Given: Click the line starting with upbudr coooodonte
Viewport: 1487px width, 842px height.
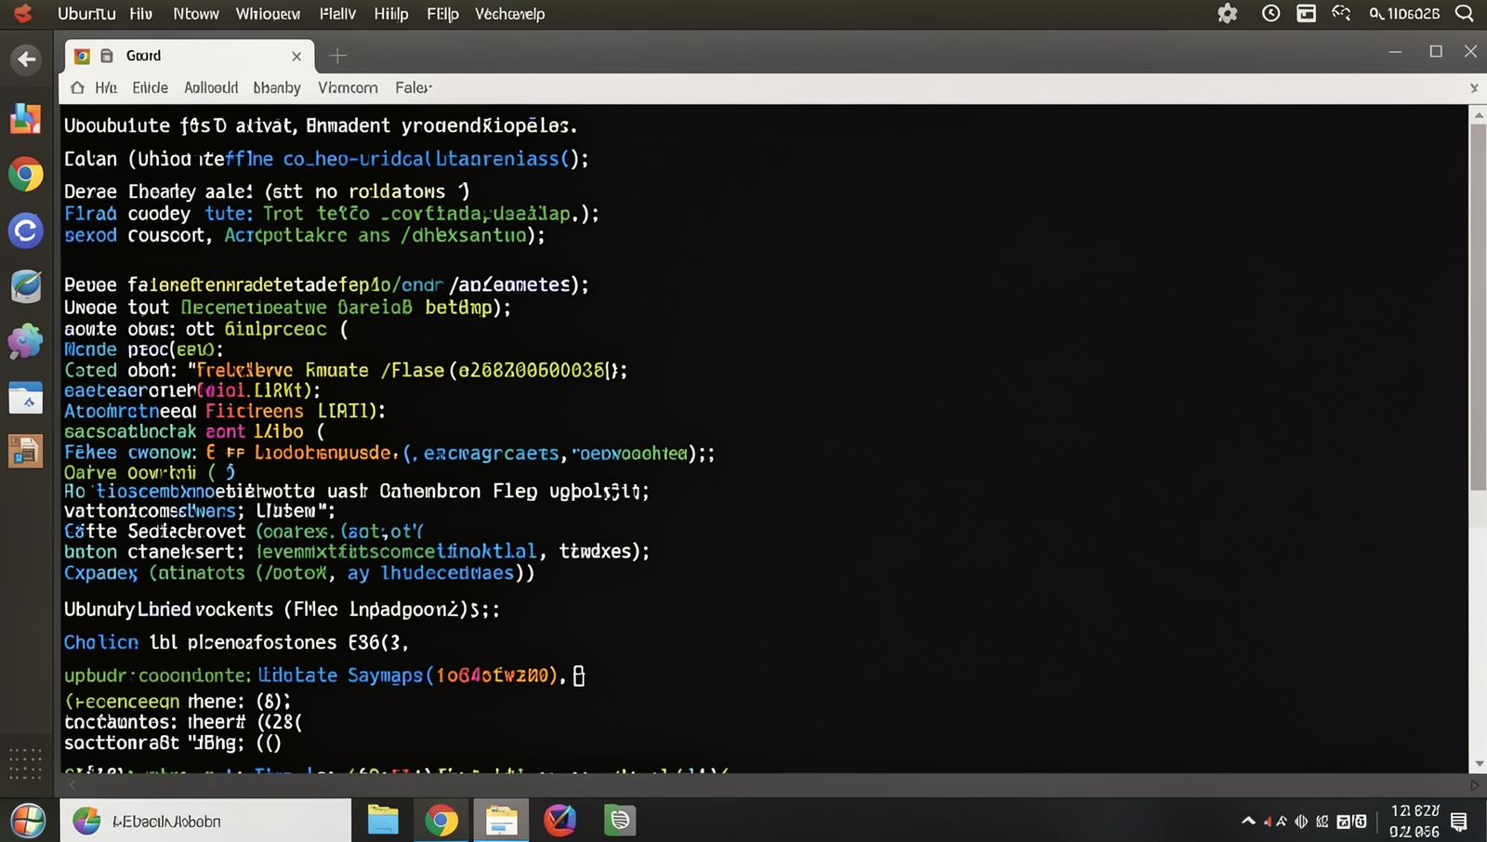Looking at the screenshot, I should click(x=324, y=676).
